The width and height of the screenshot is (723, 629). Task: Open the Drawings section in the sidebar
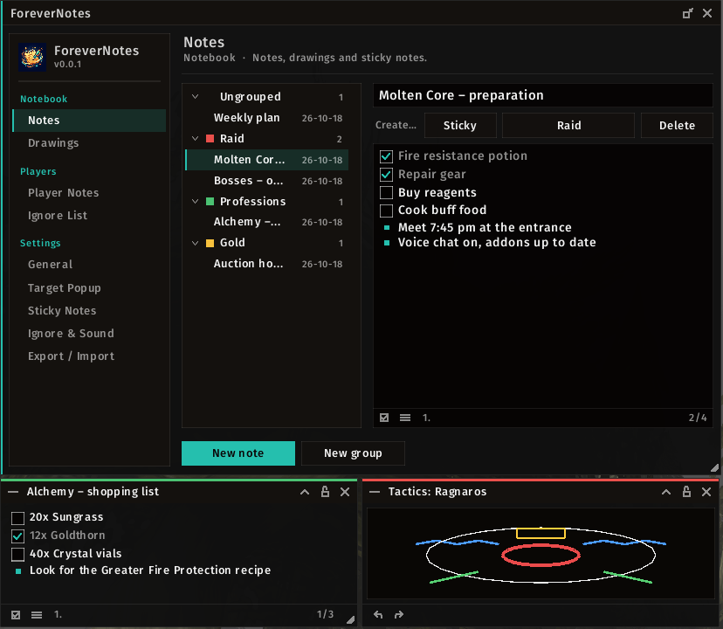(89, 143)
